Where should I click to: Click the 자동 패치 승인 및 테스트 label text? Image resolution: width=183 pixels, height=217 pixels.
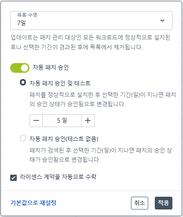(x=60, y=83)
